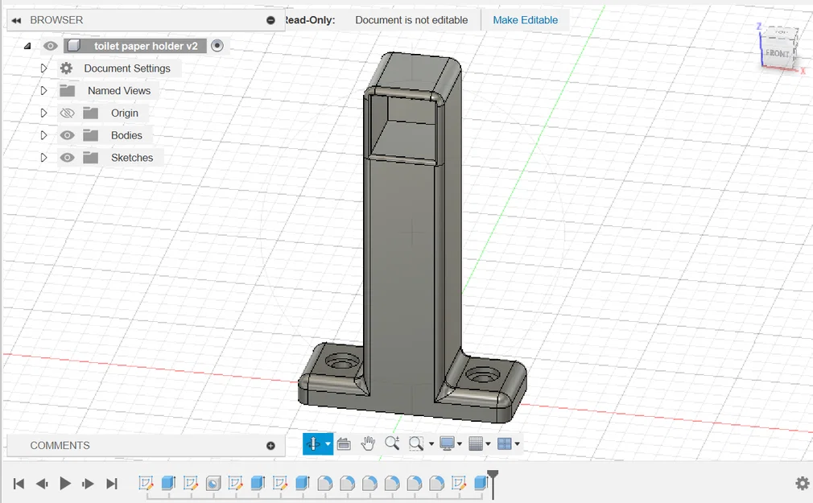This screenshot has width=813, height=503.
Task: Step back one feature in timeline
Action: pyautogui.click(x=42, y=484)
